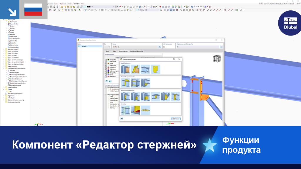Viewport: 301px width, 169px height.
Task: Click the Steife row color swatch
Action: coord(108,75)
